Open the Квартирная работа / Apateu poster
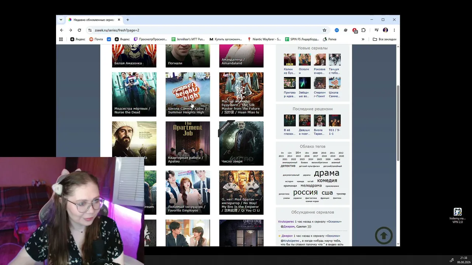This screenshot has height=265, width=472. 188,144
